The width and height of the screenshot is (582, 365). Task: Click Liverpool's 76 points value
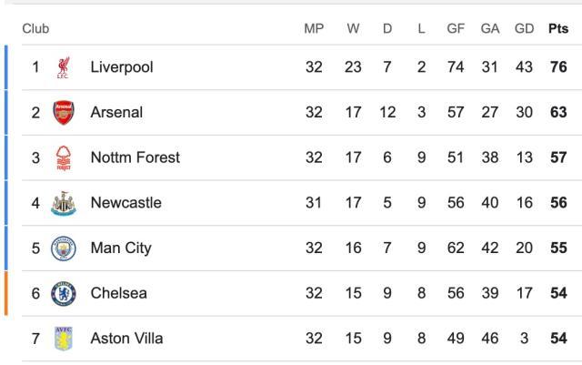click(x=558, y=67)
